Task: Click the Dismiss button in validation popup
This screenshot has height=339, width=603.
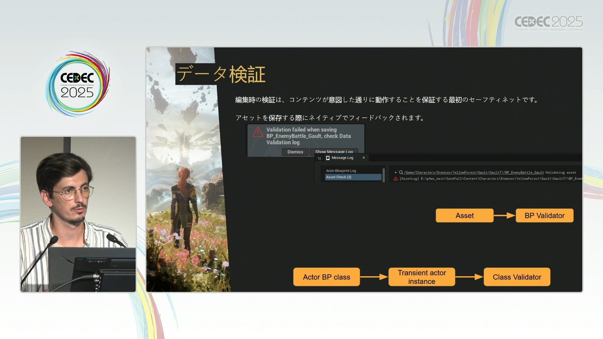Action: click(x=295, y=152)
